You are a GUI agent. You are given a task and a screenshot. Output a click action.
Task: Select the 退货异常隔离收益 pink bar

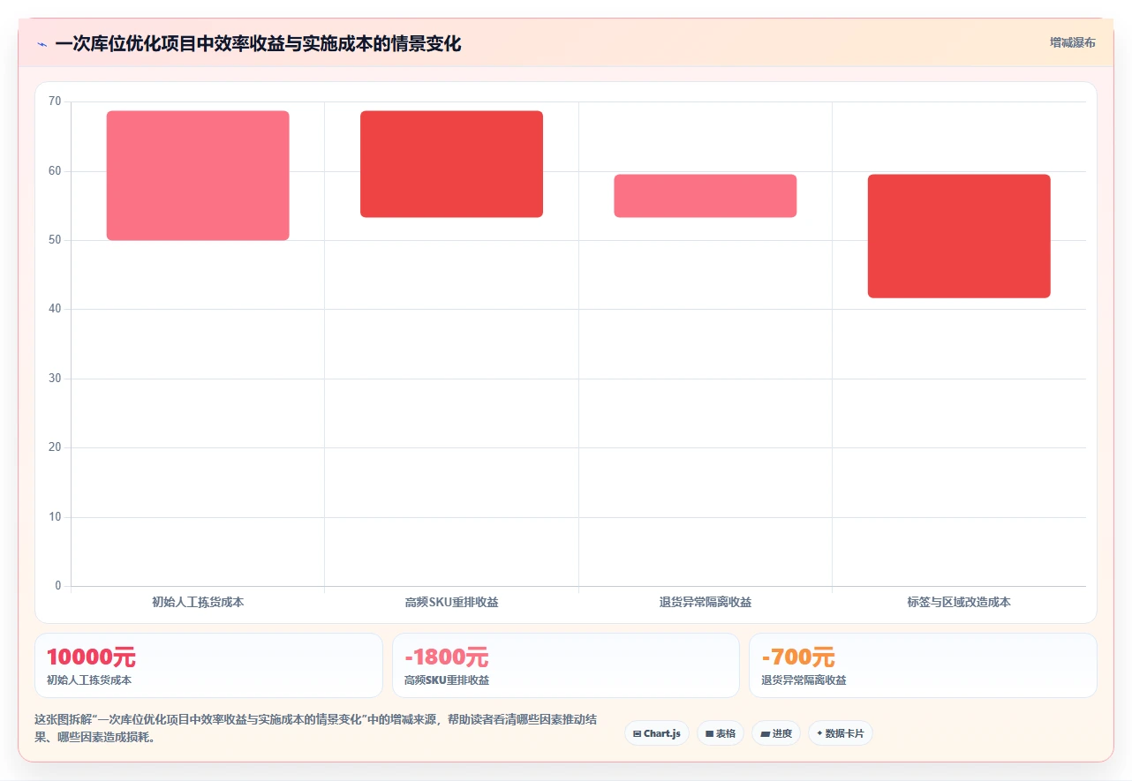point(706,196)
